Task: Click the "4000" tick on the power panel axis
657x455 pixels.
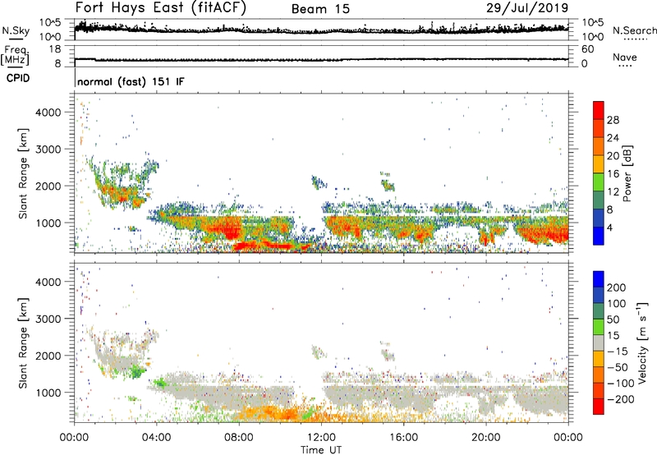Action: pos(48,113)
